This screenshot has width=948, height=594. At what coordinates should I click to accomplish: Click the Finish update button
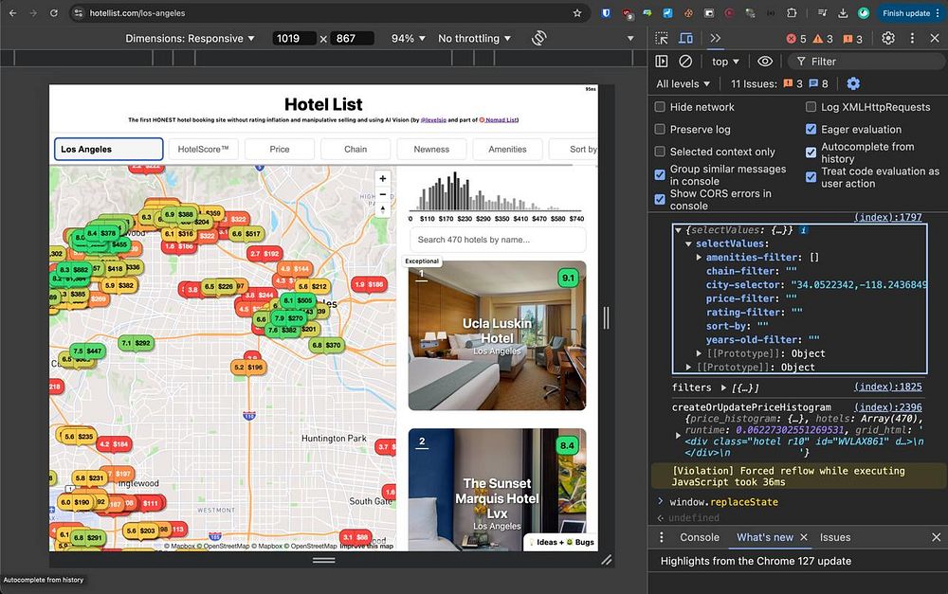pyautogui.click(x=906, y=13)
